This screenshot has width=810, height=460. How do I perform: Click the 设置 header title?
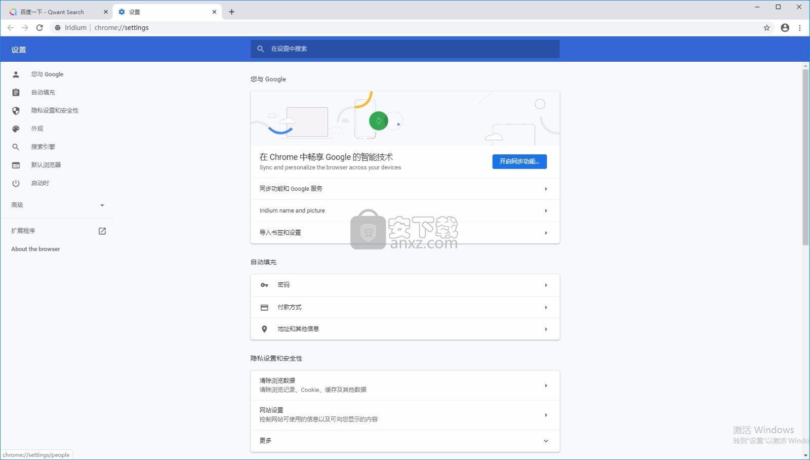[x=19, y=50]
